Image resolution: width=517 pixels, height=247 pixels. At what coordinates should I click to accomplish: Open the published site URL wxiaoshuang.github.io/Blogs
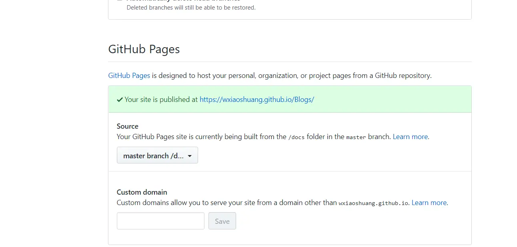(x=256, y=100)
